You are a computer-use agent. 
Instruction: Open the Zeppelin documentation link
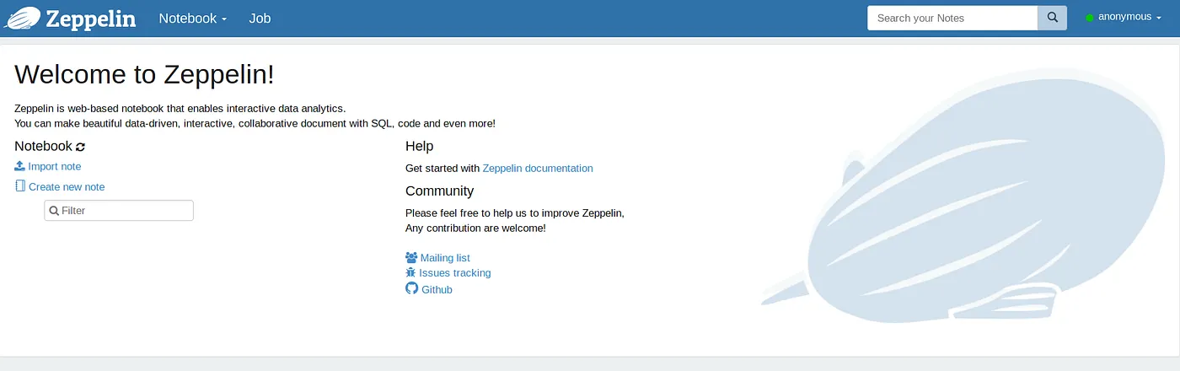pyautogui.click(x=538, y=168)
